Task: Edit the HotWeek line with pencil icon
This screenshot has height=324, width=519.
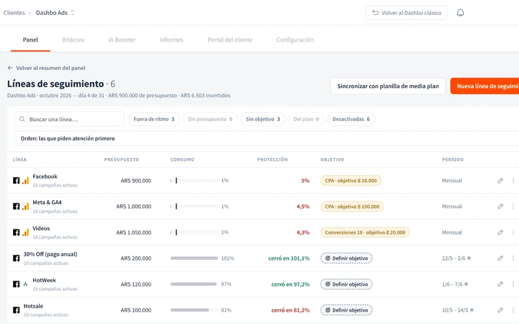Action: [x=500, y=284]
